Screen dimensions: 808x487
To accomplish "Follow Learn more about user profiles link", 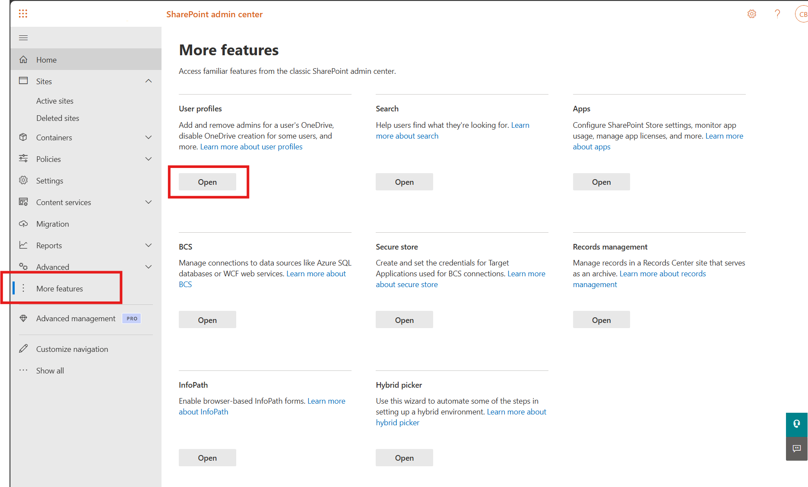I will coord(251,147).
